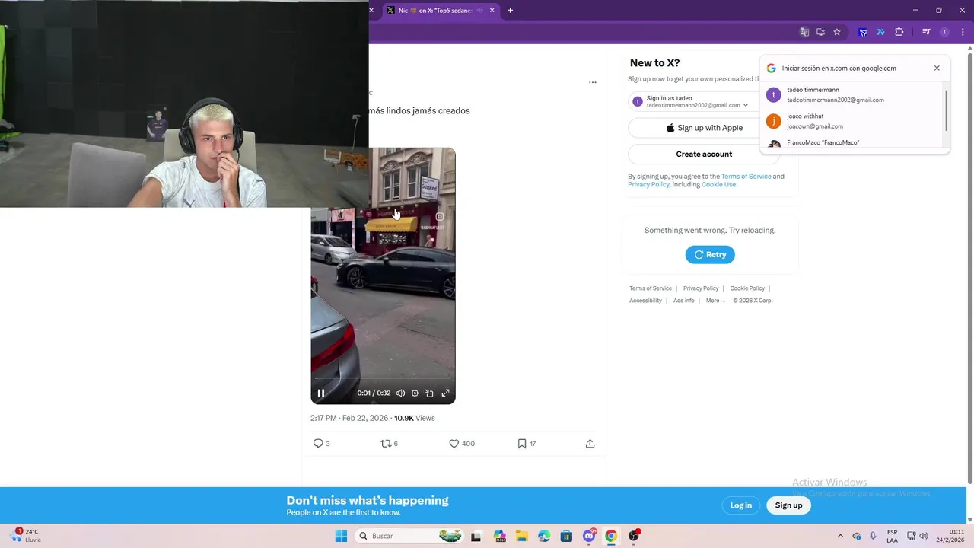Expand the Google account chooser arrow
This screenshot has height=548, width=974.
746,105
